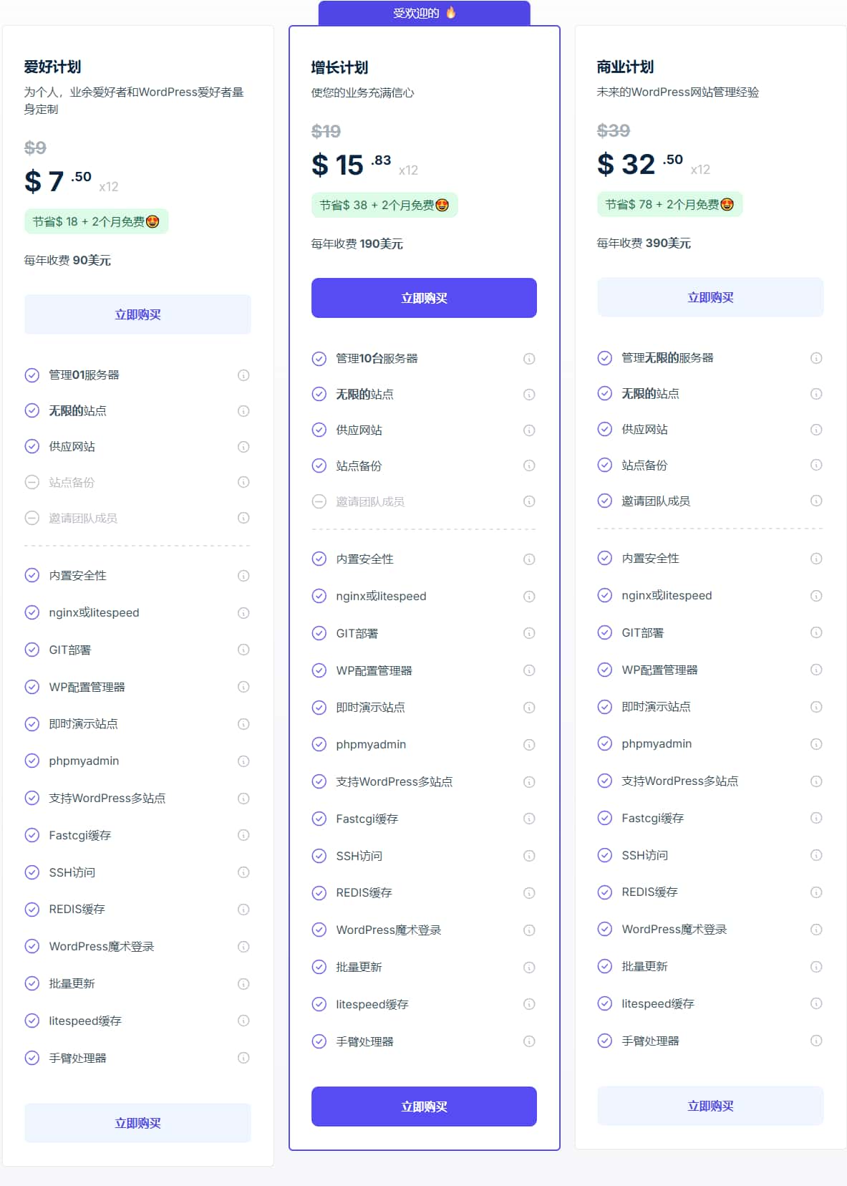Click top 立即购买 button of 爱好计划
The image size is (847, 1186).
[x=137, y=314]
